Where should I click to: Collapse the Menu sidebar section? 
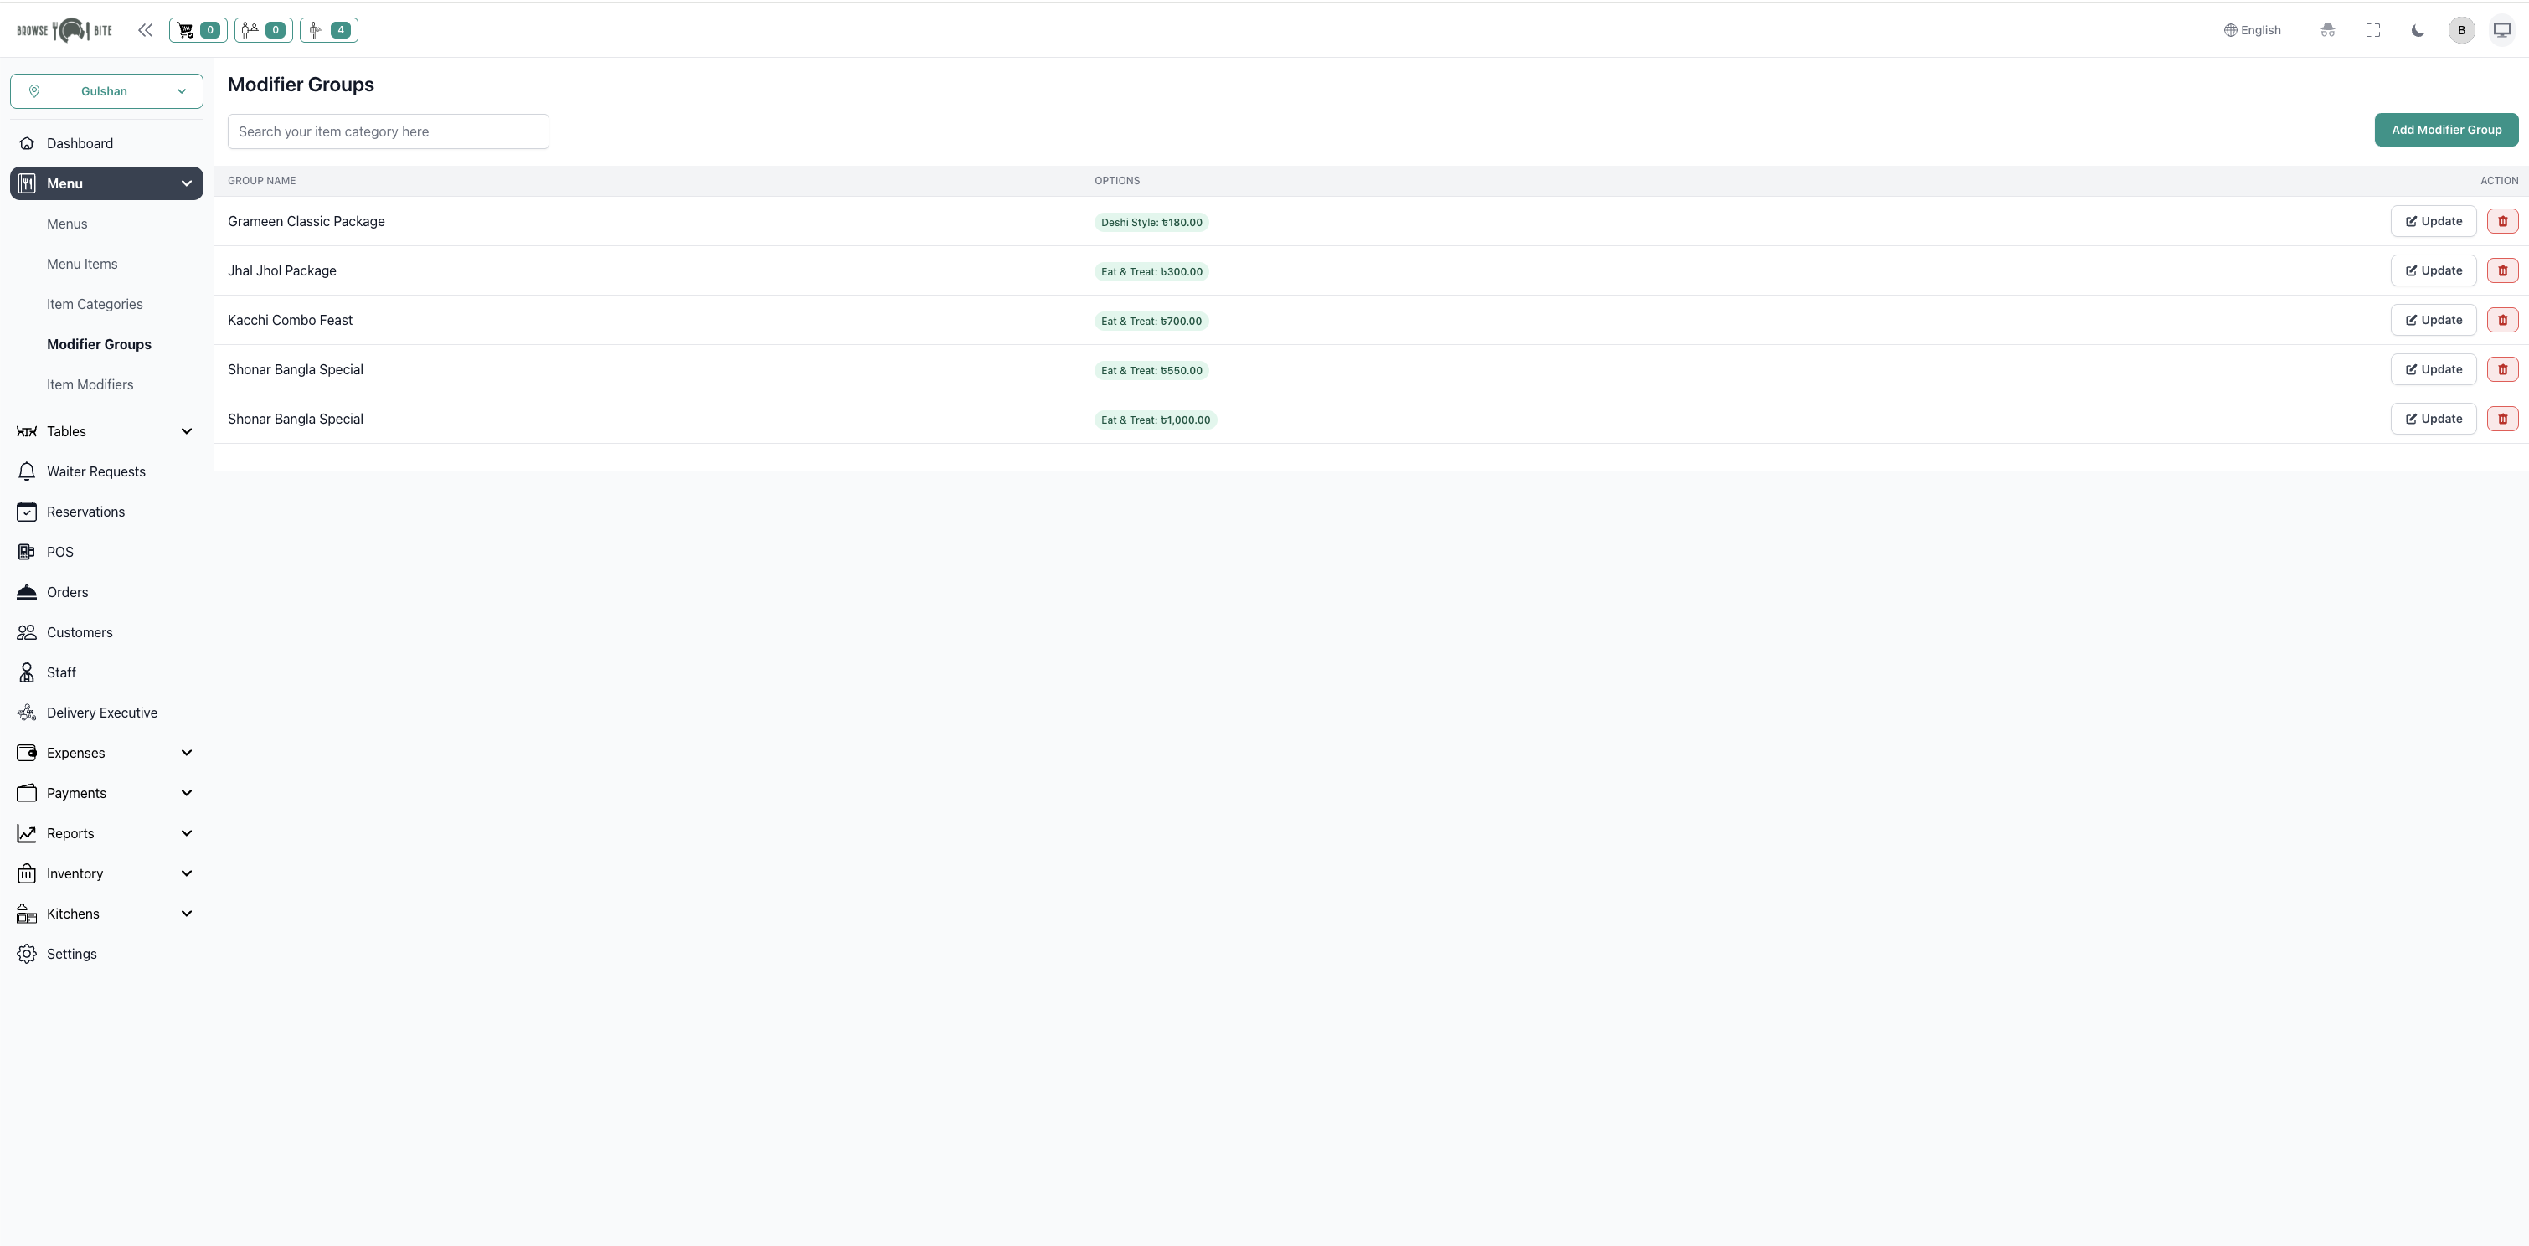point(106,183)
